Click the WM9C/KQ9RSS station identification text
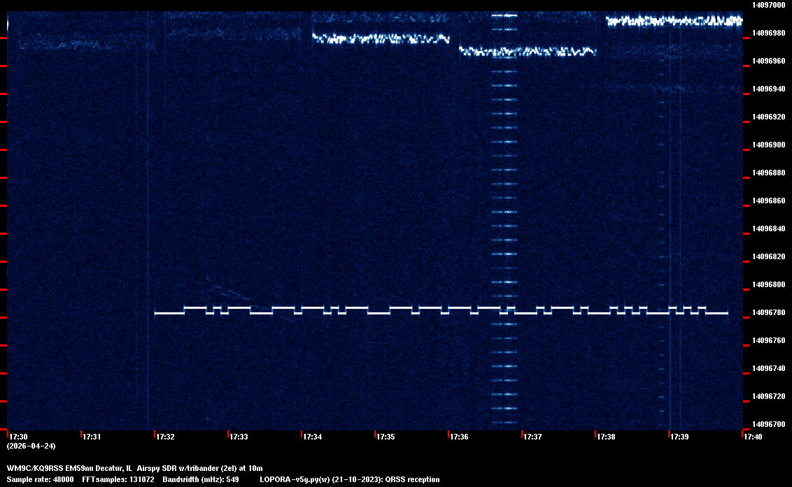The width and height of the screenshot is (792, 487). pyautogui.click(x=134, y=467)
